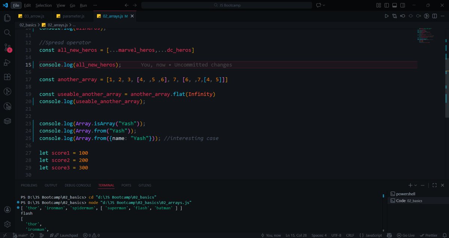Go forward with navigation arrow
Image resolution: width=449 pixels, height=238 pixels.
click(x=135, y=5)
